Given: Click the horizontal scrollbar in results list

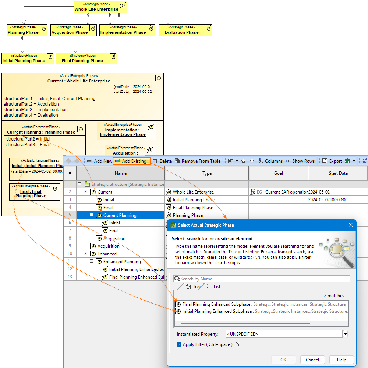Looking at the screenshot, I should click(245, 323).
